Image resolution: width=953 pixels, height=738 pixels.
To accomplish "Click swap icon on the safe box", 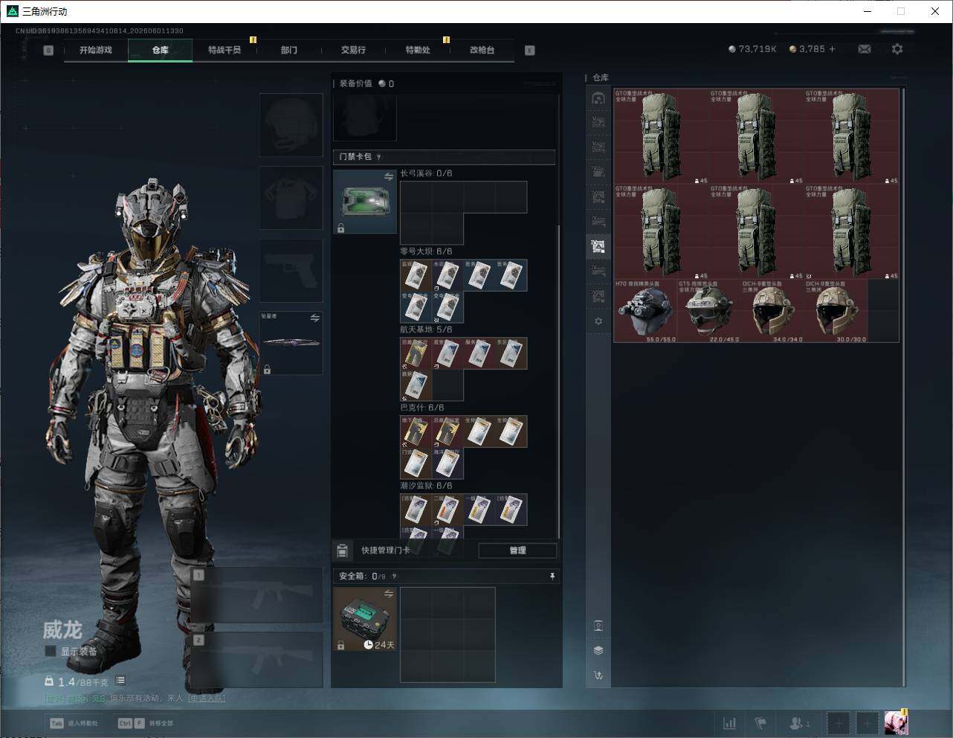I will [389, 594].
